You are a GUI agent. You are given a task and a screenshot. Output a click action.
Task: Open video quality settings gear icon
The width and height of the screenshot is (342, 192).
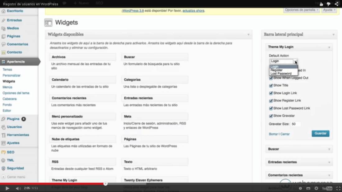click(x=317, y=188)
